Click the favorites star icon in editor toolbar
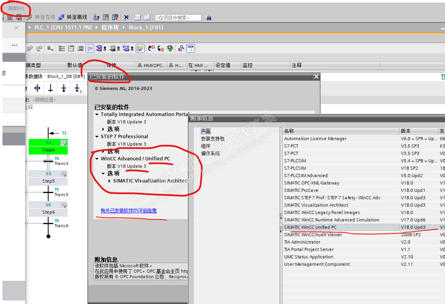This screenshot has height=304, width=445. pyautogui.click(x=140, y=48)
